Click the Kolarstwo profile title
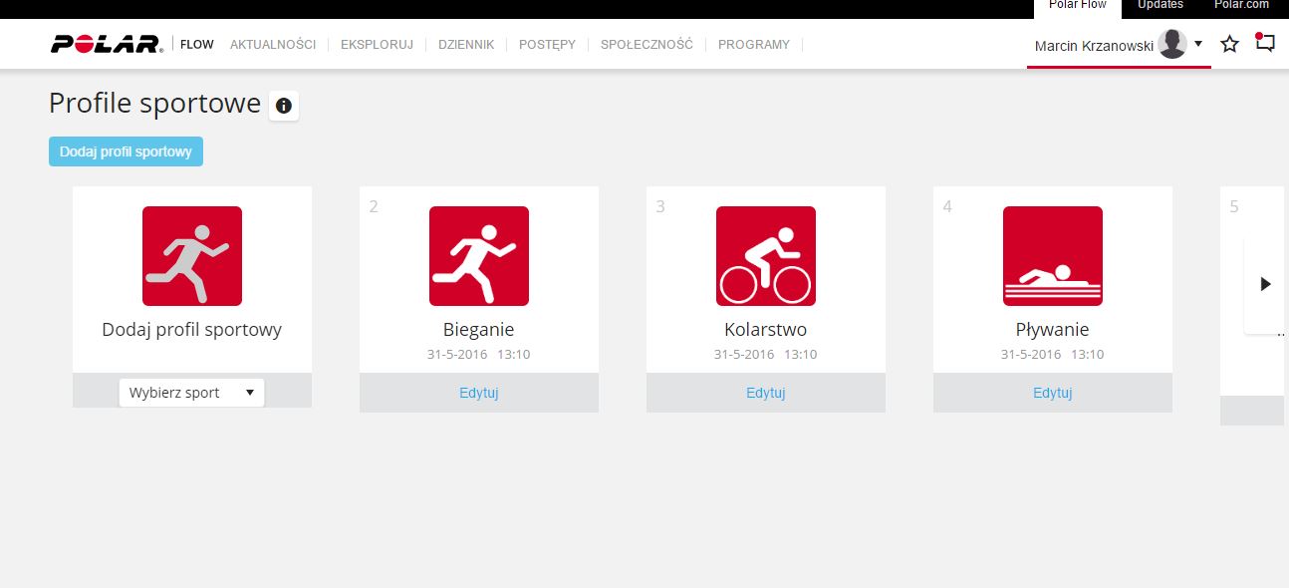The height and width of the screenshot is (588, 1289). tap(766, 330)
